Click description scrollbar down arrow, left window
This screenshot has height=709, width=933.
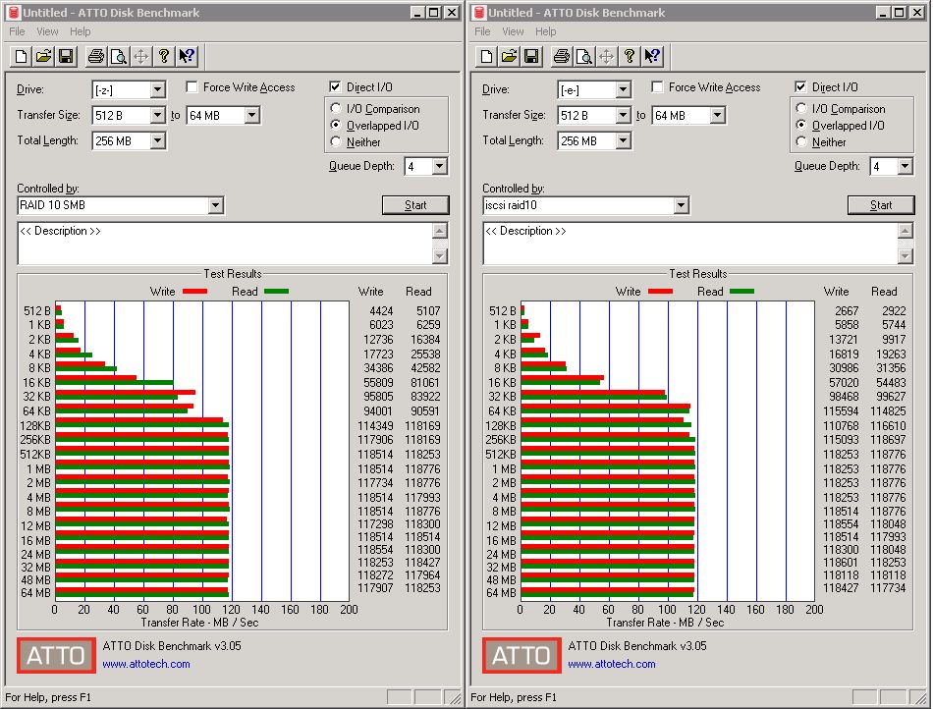440,256
